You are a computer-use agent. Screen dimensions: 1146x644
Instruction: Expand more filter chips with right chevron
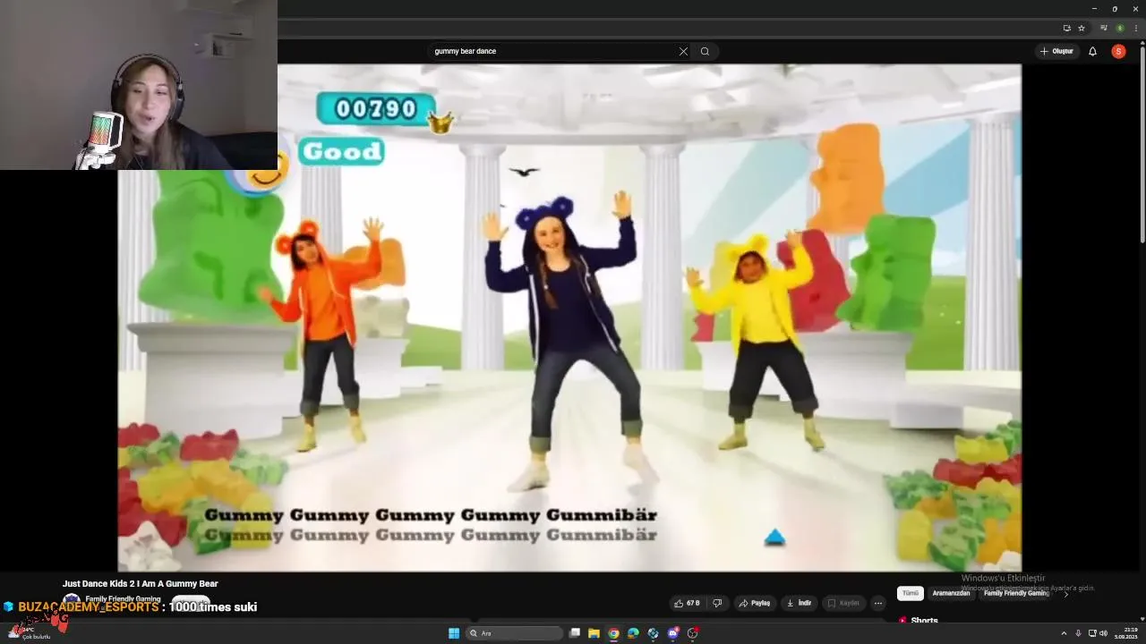(x=1065, y=594)
